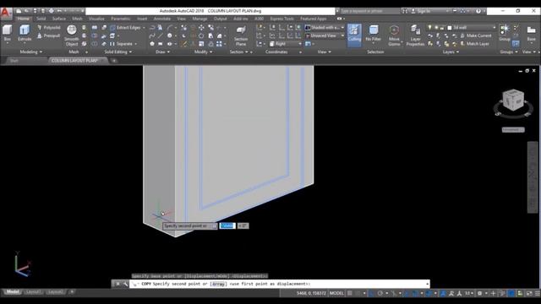541x304 pixels.
Task: Activate the Presspull tool
Action: pyautogui.click(x=49, y=35)
